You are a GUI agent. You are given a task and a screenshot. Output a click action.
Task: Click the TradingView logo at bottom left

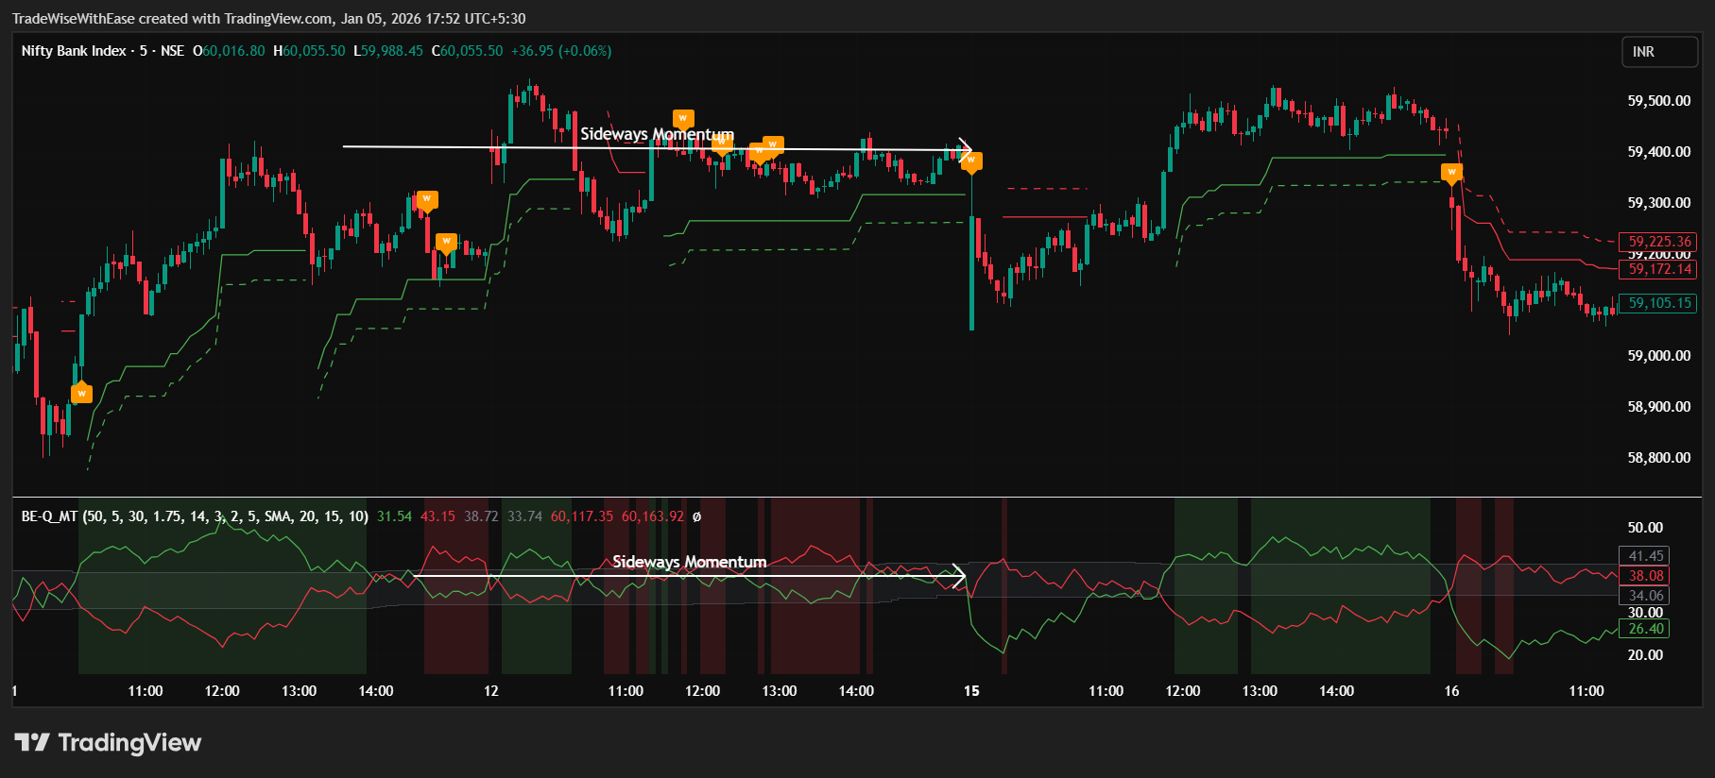(x=108, y=743)
